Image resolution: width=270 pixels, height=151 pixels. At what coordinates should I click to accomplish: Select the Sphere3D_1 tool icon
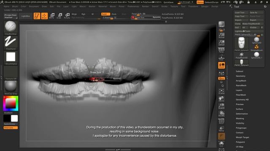point(256,55)
